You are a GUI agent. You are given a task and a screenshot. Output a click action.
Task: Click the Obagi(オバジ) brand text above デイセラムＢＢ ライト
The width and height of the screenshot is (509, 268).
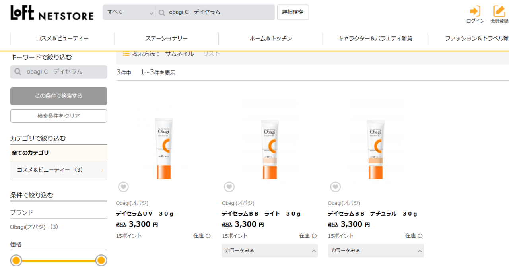238,203
